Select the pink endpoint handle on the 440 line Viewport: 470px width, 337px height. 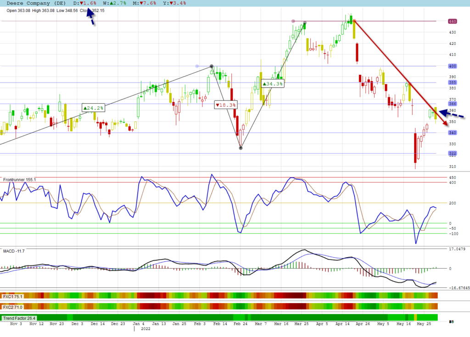[293, 21]
